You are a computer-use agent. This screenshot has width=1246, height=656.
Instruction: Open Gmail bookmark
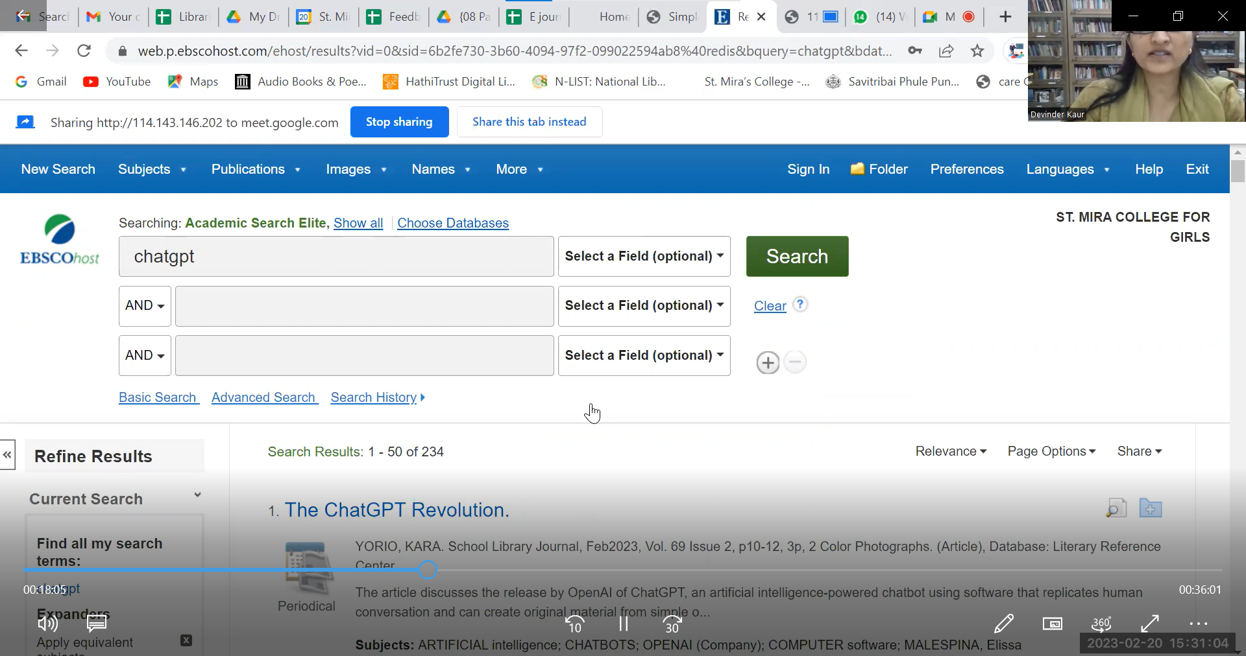click(x=41, y=82)
